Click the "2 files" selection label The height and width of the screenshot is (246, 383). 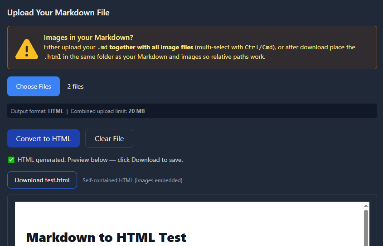(x=75, y=86)
